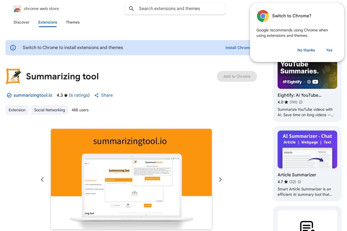Click the Extension category chip
The width and height of the screenshot is (347, 231).
click(17, 110)
